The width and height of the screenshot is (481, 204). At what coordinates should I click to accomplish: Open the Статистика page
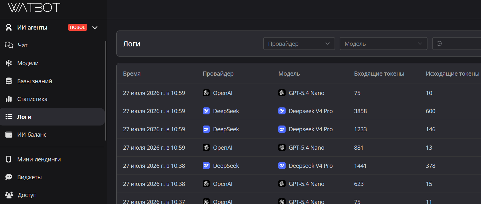pyautogui.click(x=32, y=99)
